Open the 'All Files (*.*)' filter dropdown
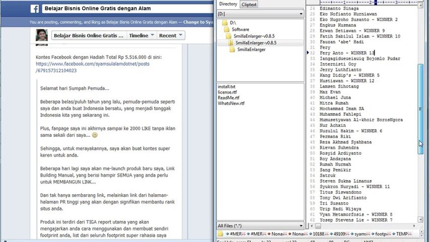 (260, 226)
